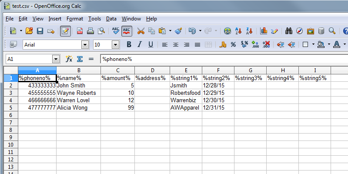348x174 pixels.
Task: Click the Hyperlink globe icon
Action: [x=228, y=31]
